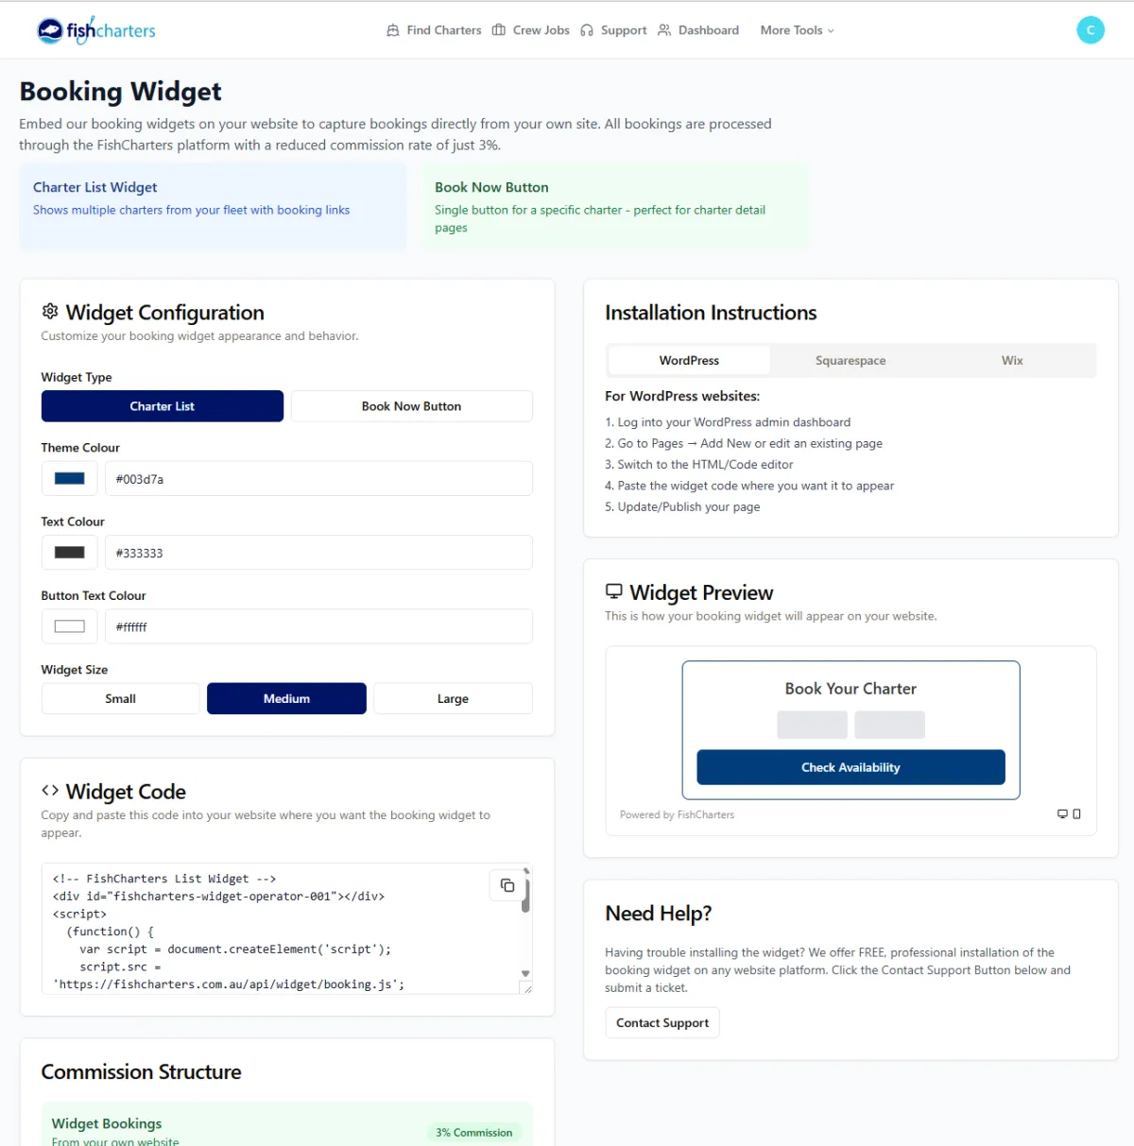Screen dimensions: 1134x1146
Task: Click the second date placeholder in widget preview
Action: [890, 725]
